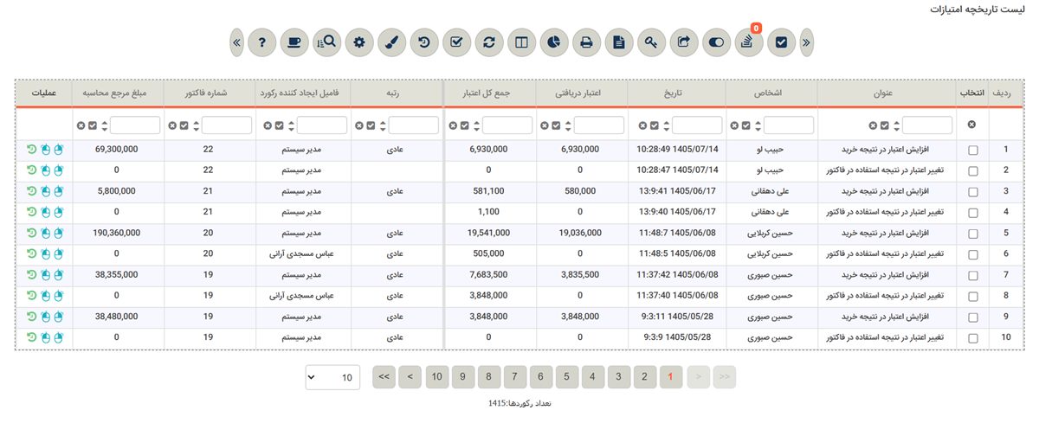Open the help question mark toolbar icon
Screen dimensions: 1039x423
click(x=261, y=42)
